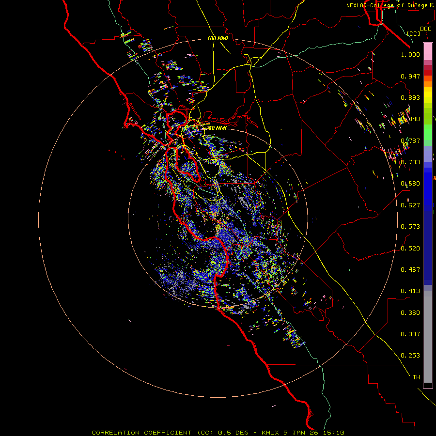Select the 0.733 legend value
This screenshot has width=436, height=436.
[x=410, y=162]
